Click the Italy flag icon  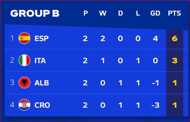24,60
